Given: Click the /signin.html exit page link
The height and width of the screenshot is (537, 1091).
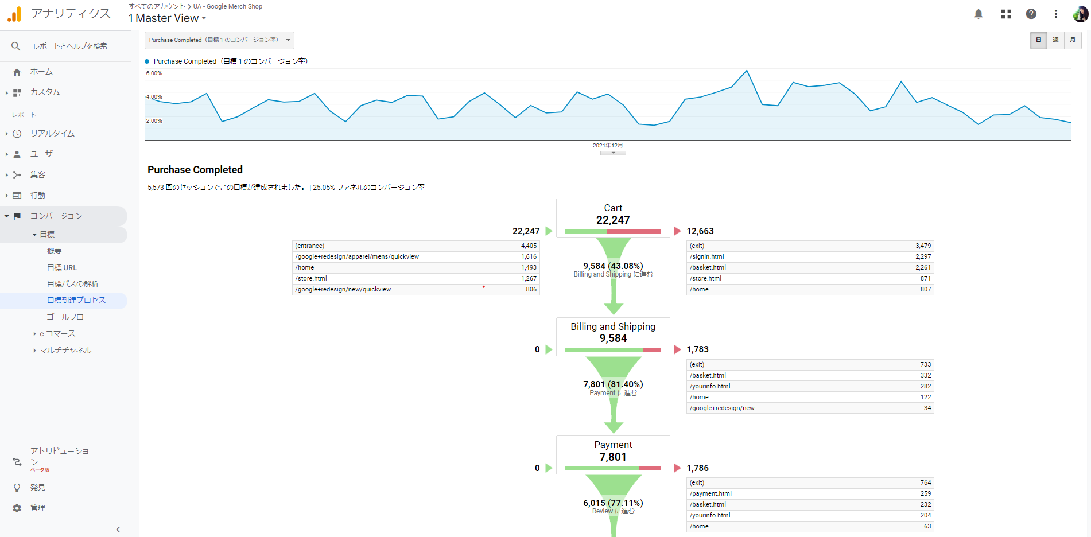Looking at the screenshot, I should coord(707,257).
